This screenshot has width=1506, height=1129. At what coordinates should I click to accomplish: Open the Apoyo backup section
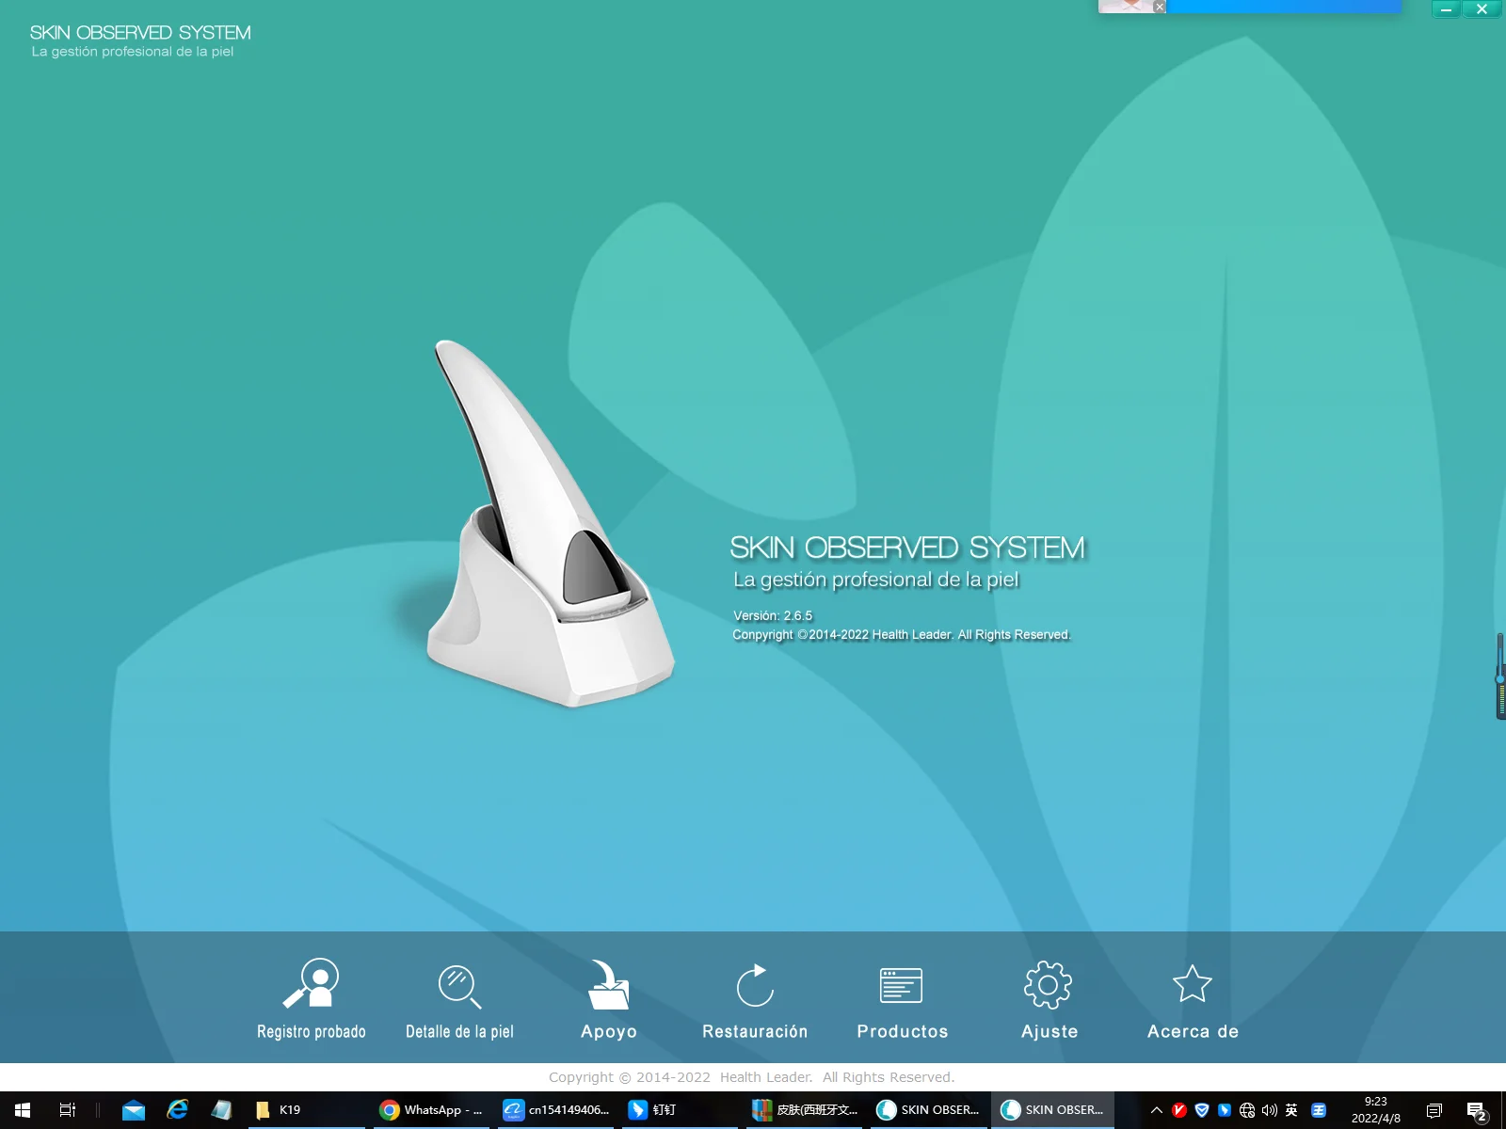point(609,999)
